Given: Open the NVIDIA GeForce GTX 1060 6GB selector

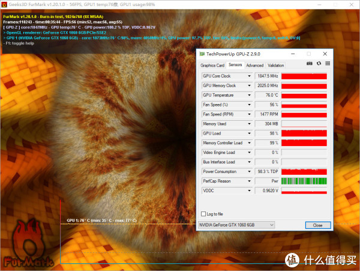Looking at the screenshot, I should 236,225.
